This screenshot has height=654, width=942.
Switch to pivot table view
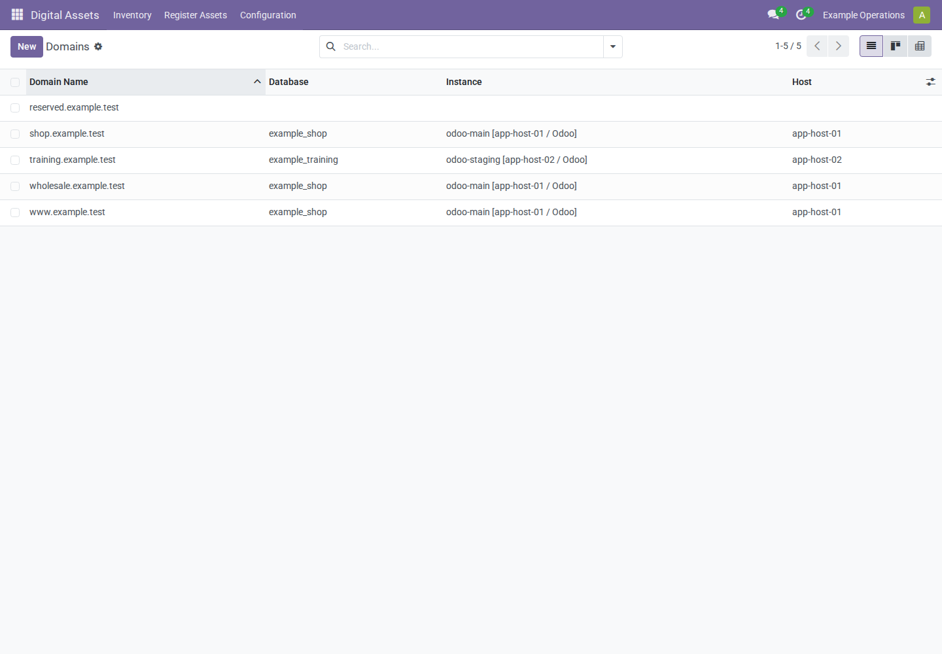[920, 46]
